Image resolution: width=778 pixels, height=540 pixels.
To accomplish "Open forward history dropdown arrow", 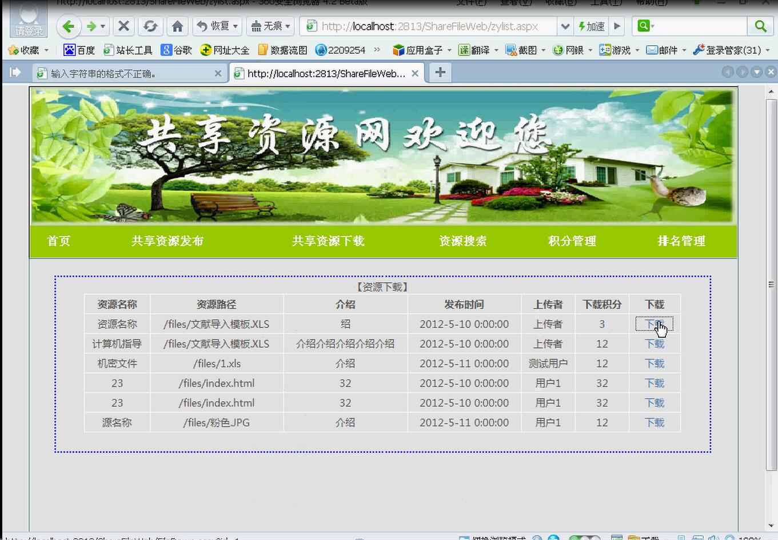I will (103, 26).
